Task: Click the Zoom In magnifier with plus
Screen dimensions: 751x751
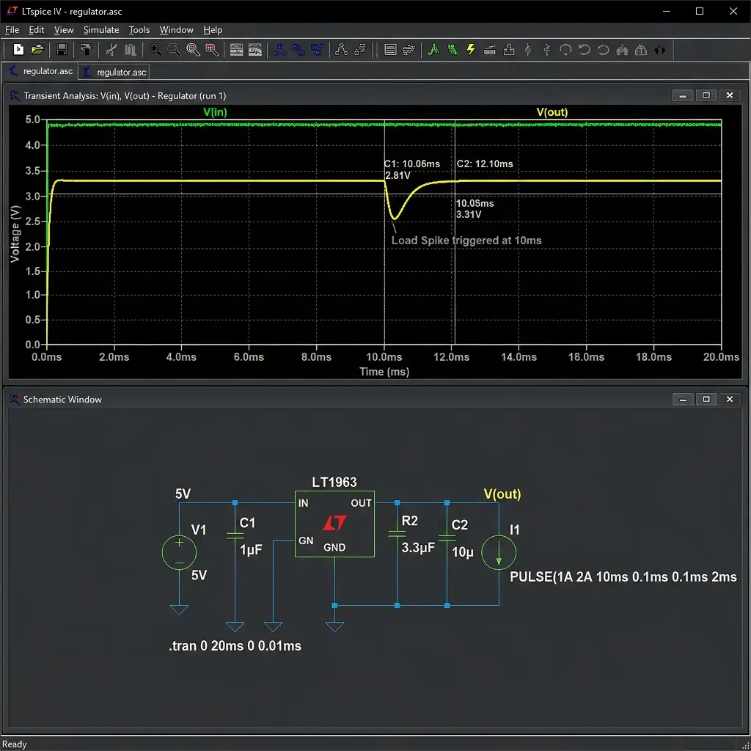Action: tap(155, 49)
